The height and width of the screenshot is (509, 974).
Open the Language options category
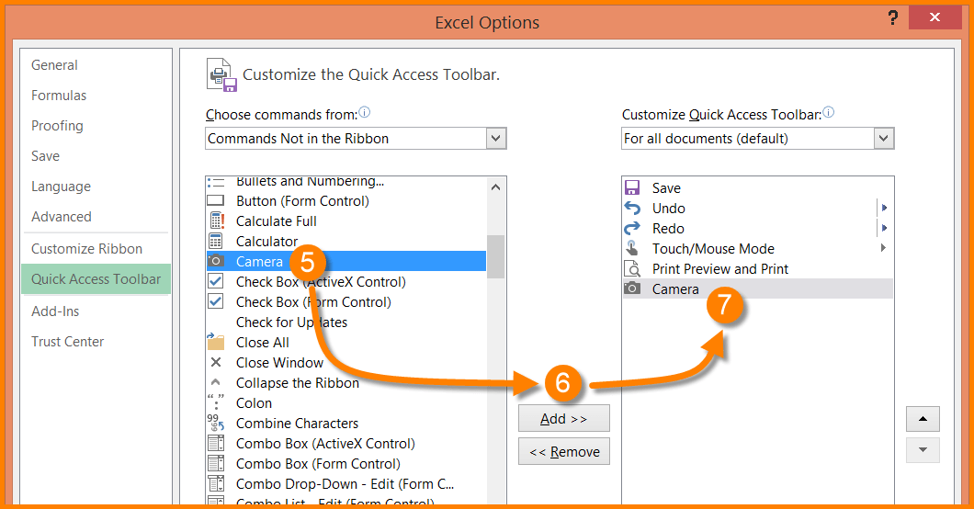(61, 187)
